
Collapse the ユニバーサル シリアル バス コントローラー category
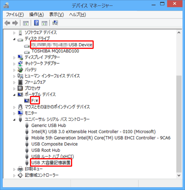(x=14, y=120)
